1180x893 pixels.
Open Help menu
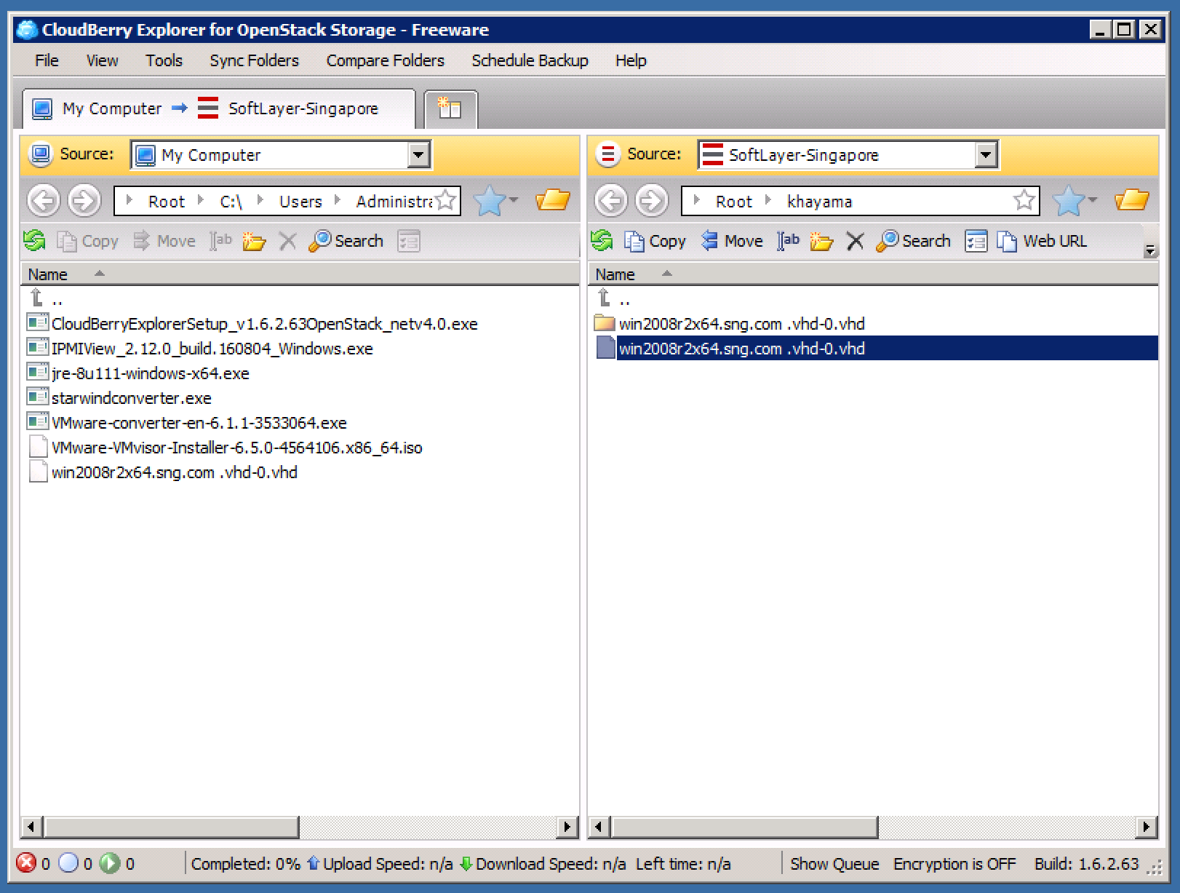tap(631, 60)
